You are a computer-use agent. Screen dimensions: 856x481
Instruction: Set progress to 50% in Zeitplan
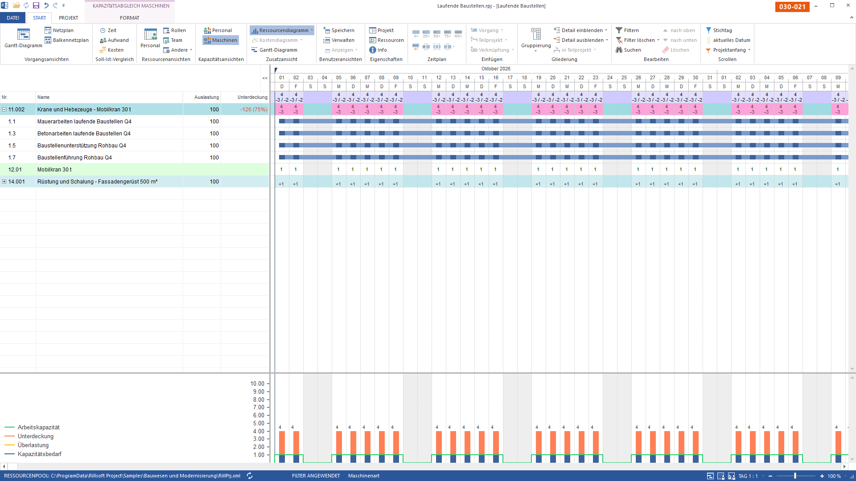pyautogui.click(x=437, y=34)
